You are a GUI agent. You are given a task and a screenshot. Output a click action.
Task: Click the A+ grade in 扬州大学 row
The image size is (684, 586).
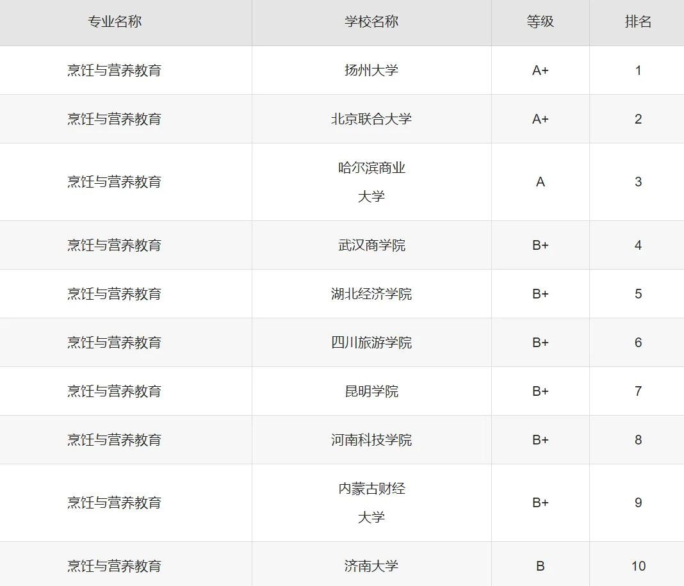click(540, 70)
